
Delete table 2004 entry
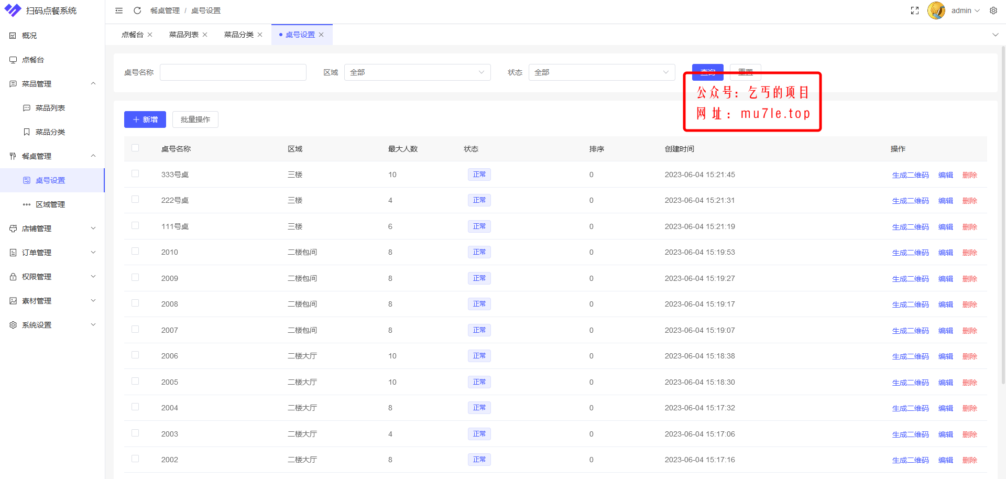(970, 408)
